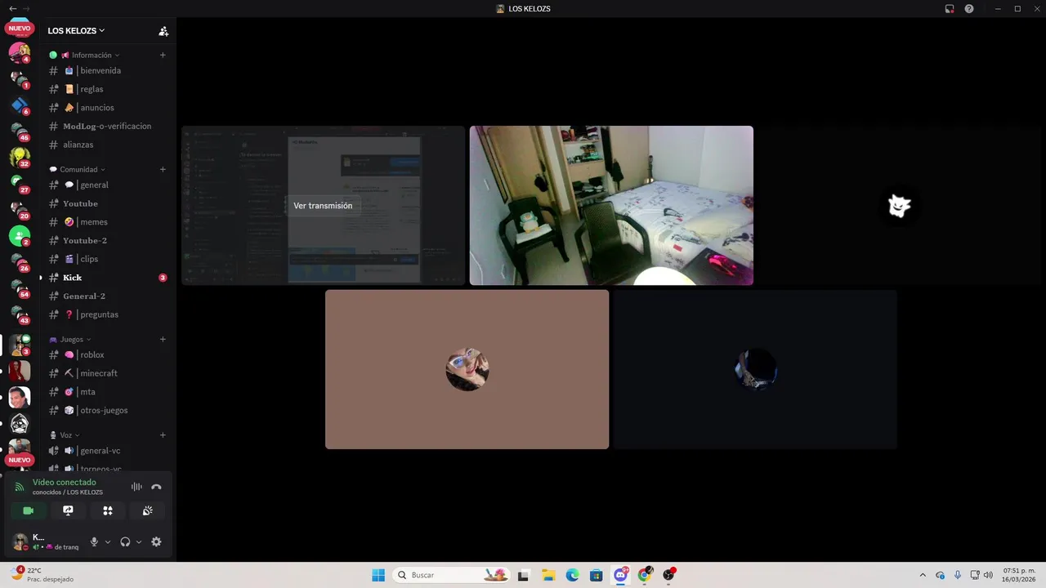This screenshot has height=588, width=1046.
Task: Toggle the camera in the voice panel
Action: 29,510
